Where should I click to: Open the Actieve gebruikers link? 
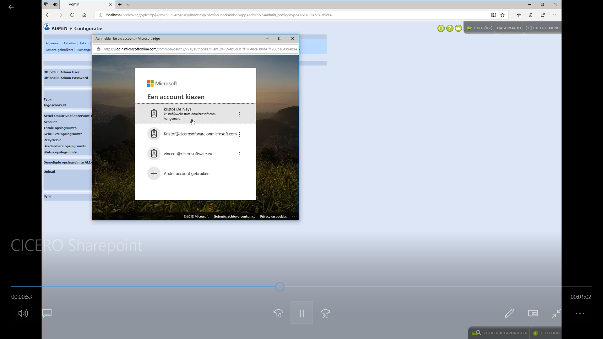[59, 50]
